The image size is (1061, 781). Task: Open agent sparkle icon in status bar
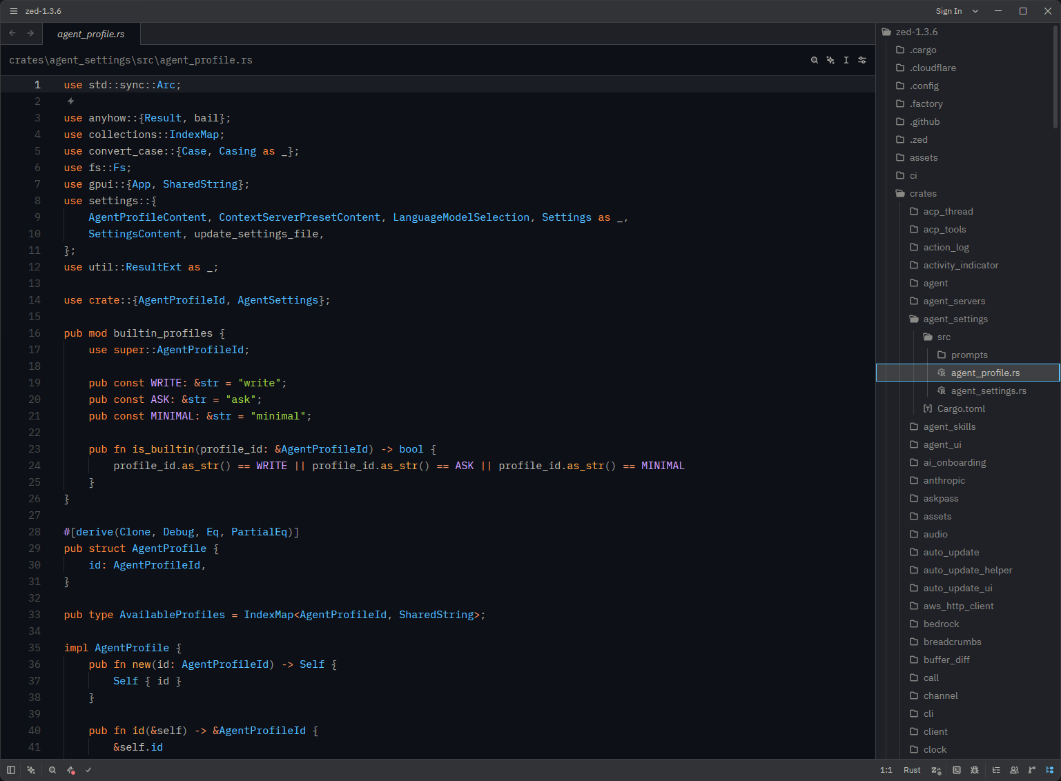click(x=31, y=770)
